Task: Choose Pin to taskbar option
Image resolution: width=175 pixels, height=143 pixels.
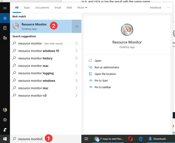Action: click(x=103, y=87)
